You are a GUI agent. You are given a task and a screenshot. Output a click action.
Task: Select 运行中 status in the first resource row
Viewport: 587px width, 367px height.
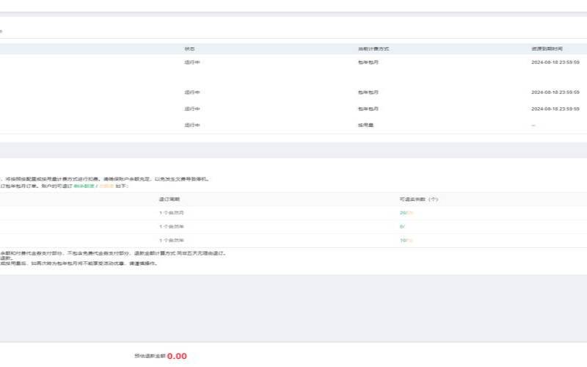192,62
